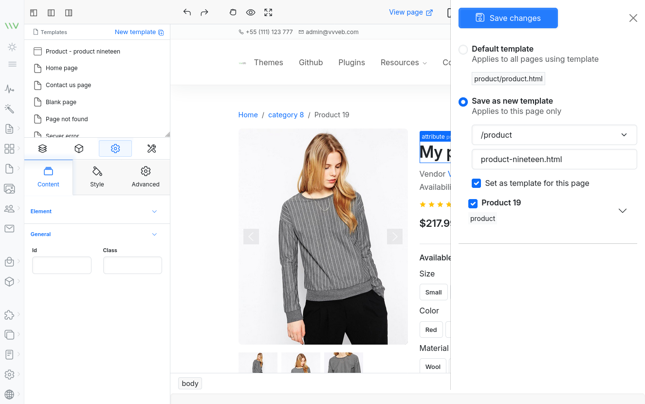Image resolution: width=645 pixels, height=404 pixels.
Task: Uncheck 'Set as template for this page'
Action: (x=476, y=183)
